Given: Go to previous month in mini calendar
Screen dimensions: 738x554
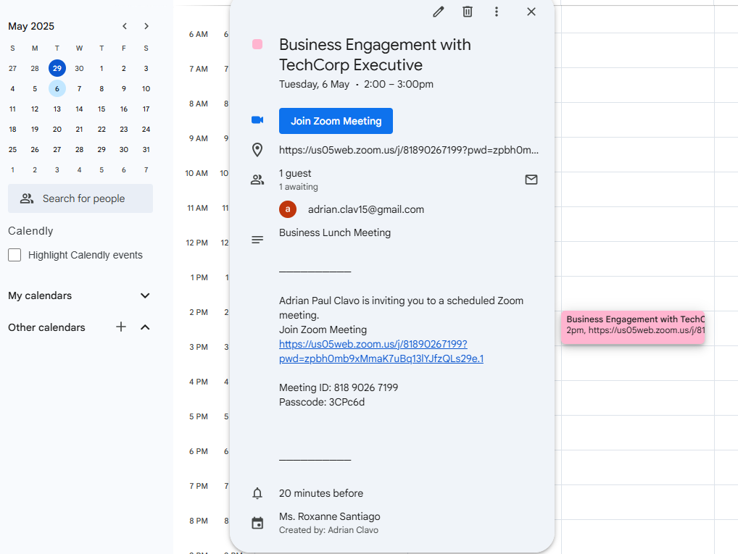Looking at the screenshot, I should 125,26.
